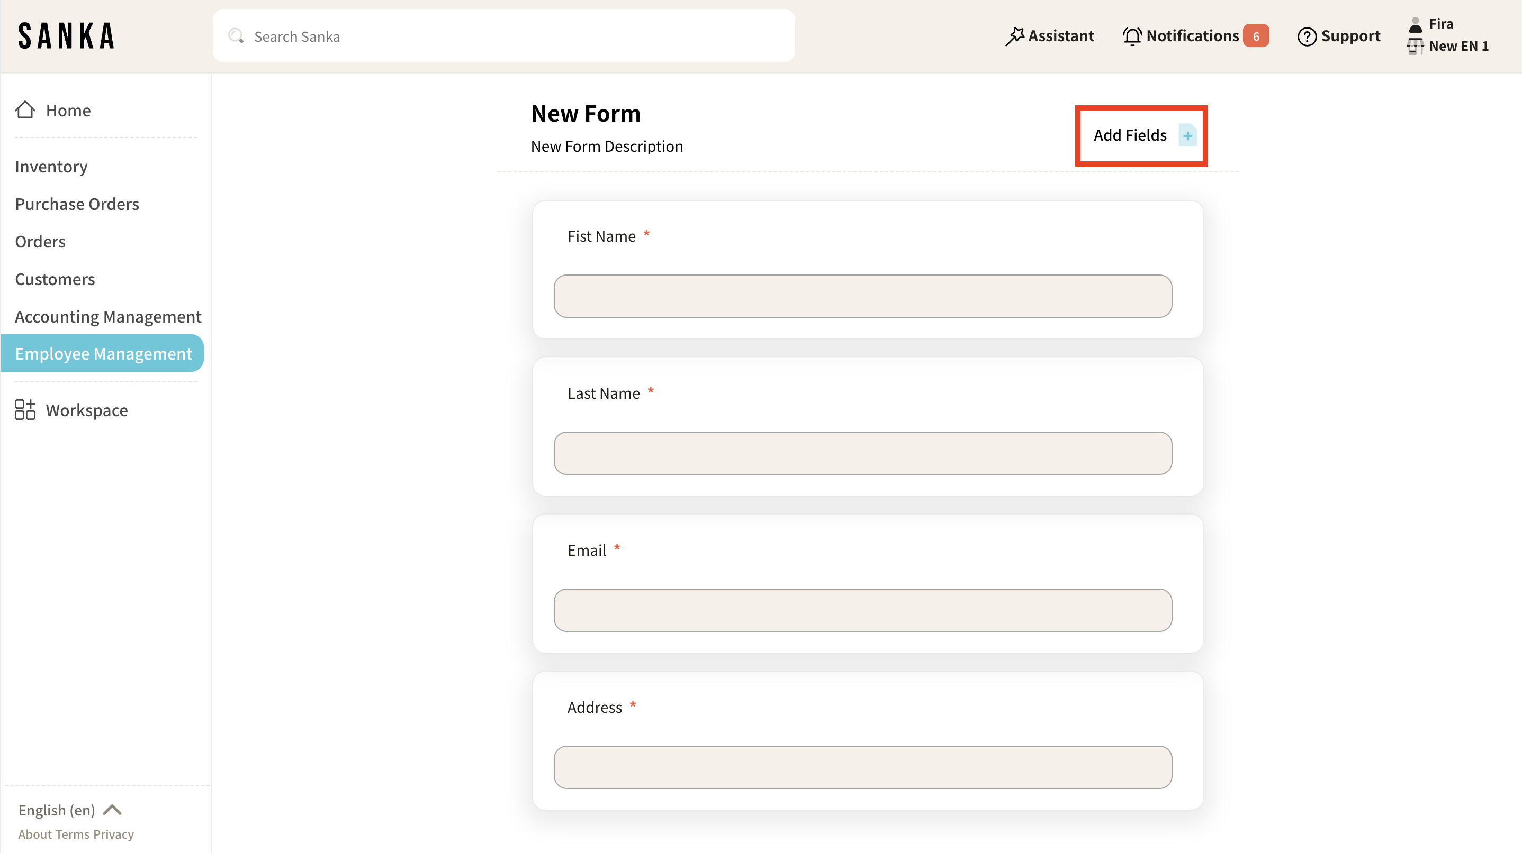Click the Home house icon

[25, 110]
